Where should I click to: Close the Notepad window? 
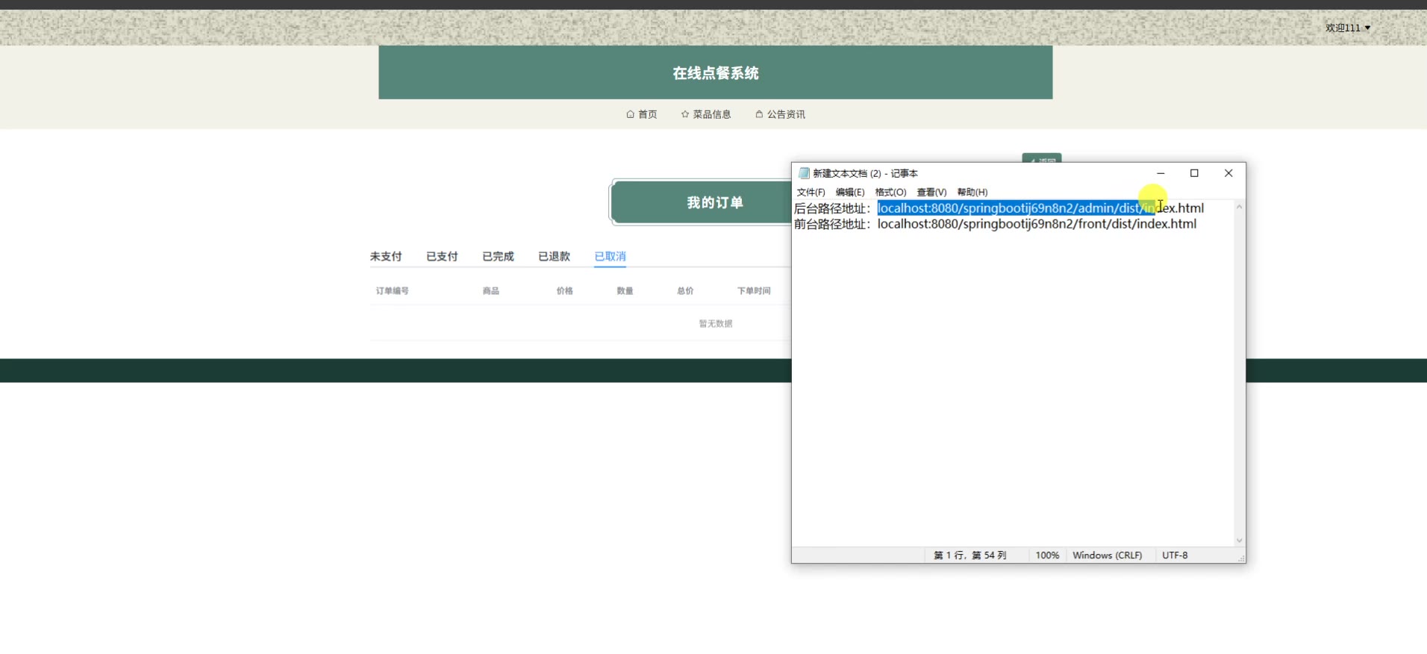[1228, 173]
